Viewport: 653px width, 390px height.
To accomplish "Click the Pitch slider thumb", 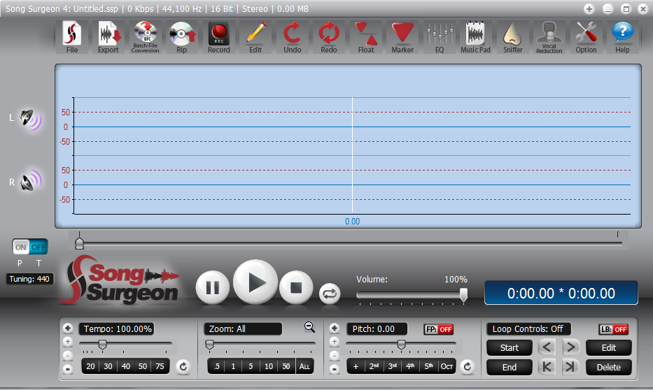I will pos(402,344).
